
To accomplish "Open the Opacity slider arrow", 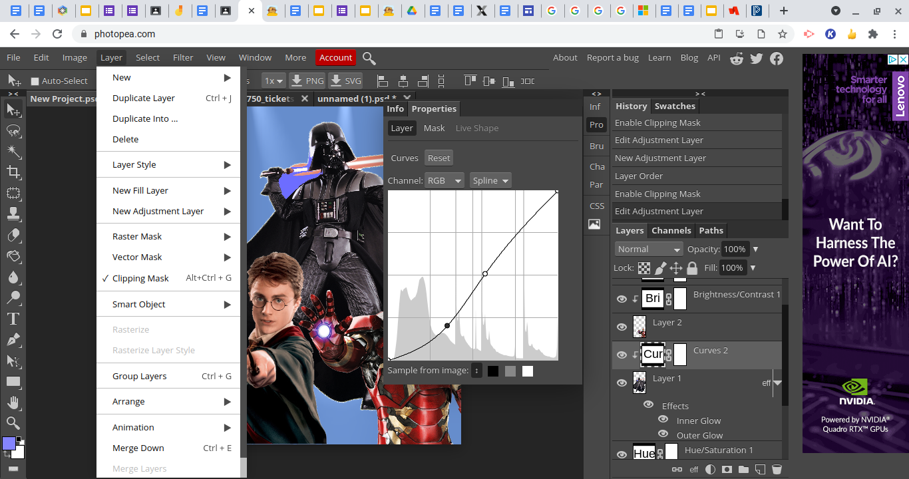I will click(x=755, y=249).
